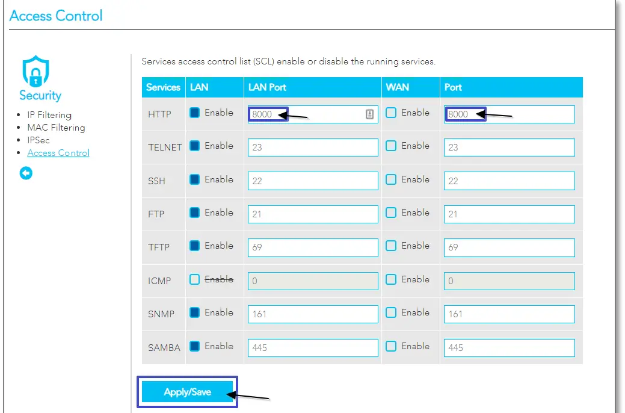Image resolution: width=625 pixels, height=413 pixels.
Task: Click the SSH service label
Action: point(156,181)
